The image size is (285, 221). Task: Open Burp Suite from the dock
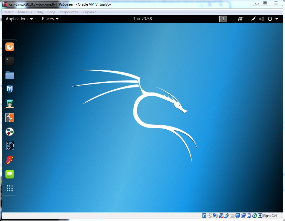coord(10,118)
